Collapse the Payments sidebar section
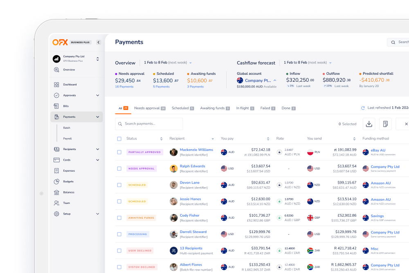Screen dimensions: 409x273 tap(97, 116)
